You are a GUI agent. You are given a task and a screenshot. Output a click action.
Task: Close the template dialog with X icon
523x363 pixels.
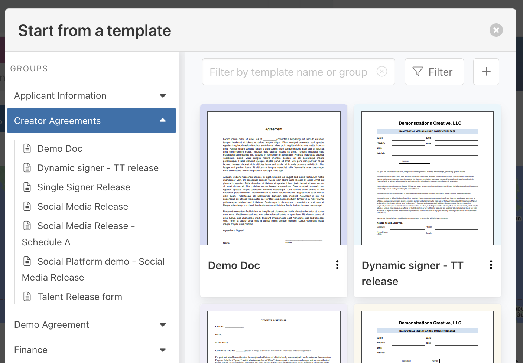coord(496,30)
